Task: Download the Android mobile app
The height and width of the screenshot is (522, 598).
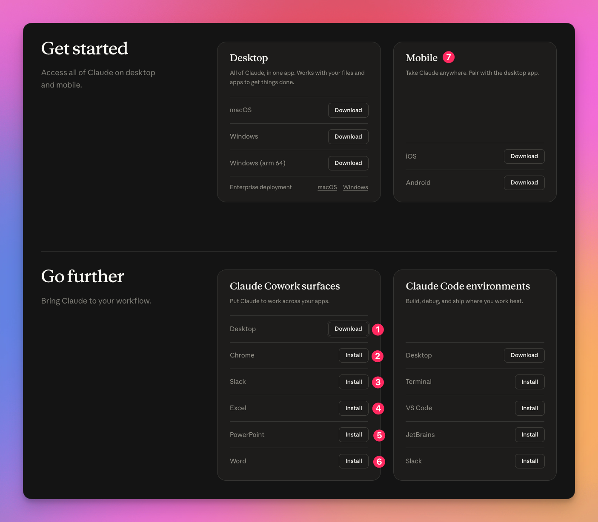Action: (524, 182)
